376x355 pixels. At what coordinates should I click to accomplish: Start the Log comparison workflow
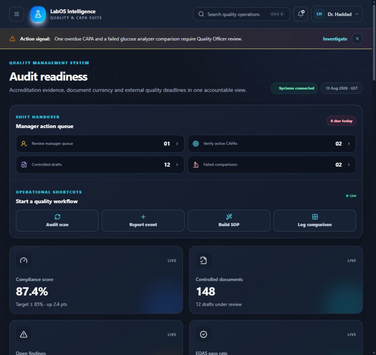click(315, 221)
